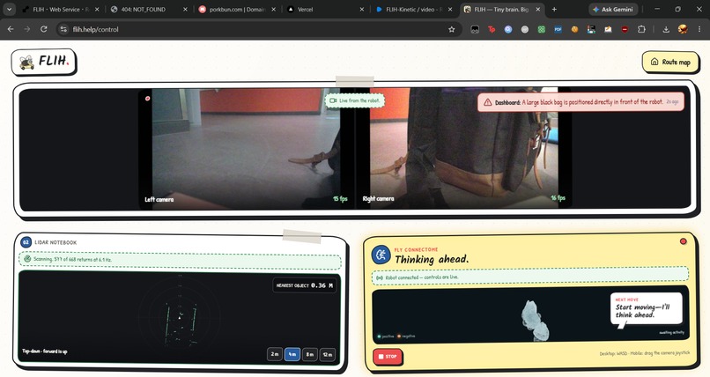Click the left camera 15 fps readout
Screen dimensions: 710x377
click(340, 199)
